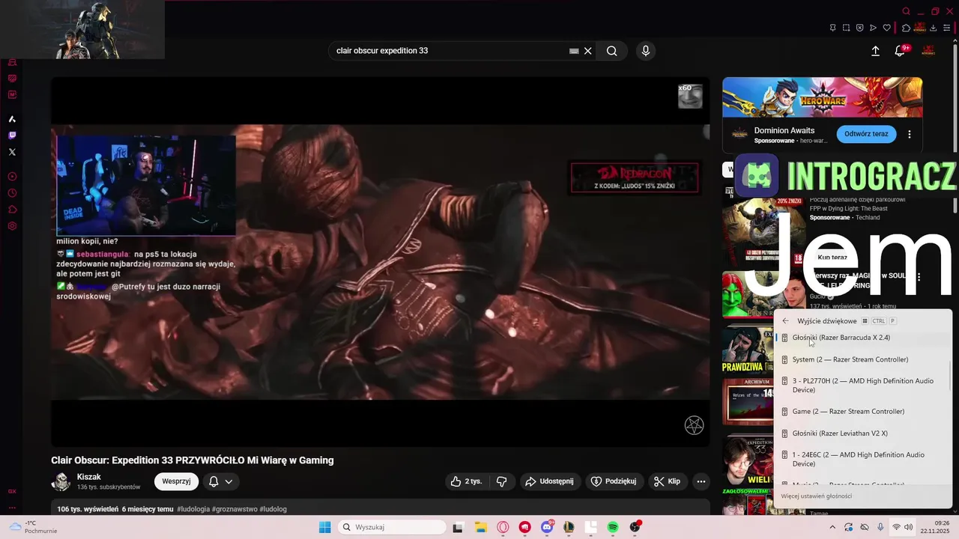The image size is (959, 539).
Task: Click the Hero Wars ad banner image
Action: tap(822, 97)
